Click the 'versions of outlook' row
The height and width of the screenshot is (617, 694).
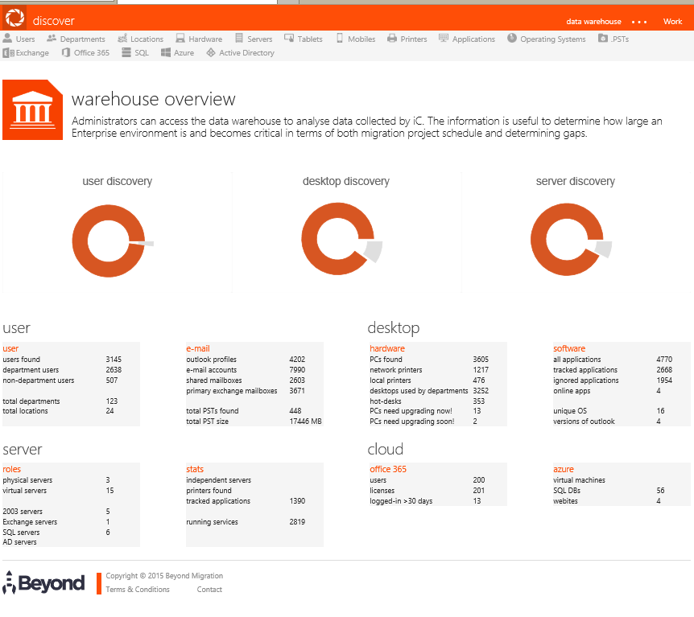pyautogui.click(x=622, y=421)
